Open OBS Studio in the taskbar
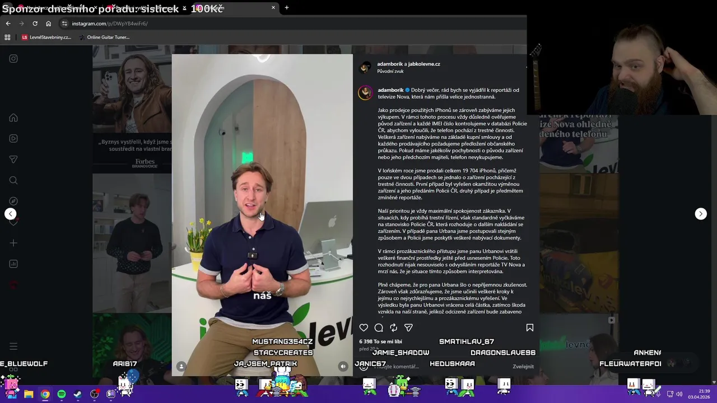This screenshot has height=403, width=717. [x=95, y=394]
